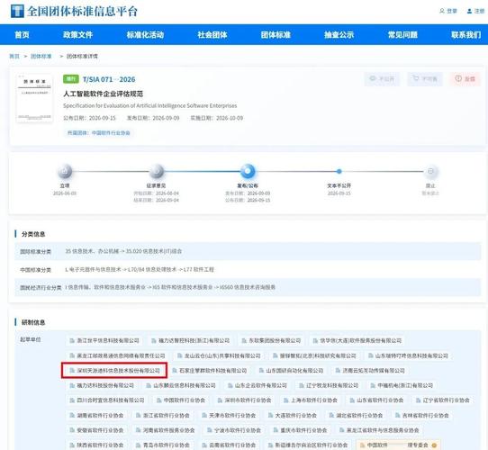Click the icon beside 陕西省软件行业协会
The width and height of the screenshot is (488, 450).
tap(72, 445)
